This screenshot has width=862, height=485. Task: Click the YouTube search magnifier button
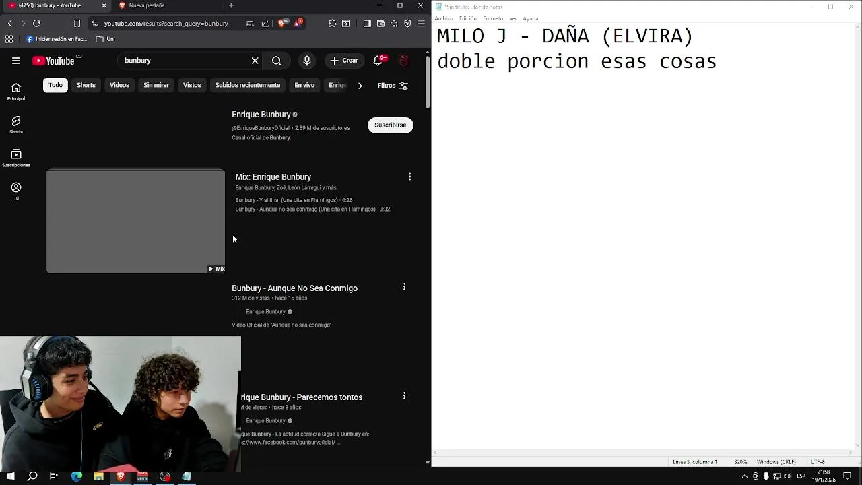(x=277, y=61)
